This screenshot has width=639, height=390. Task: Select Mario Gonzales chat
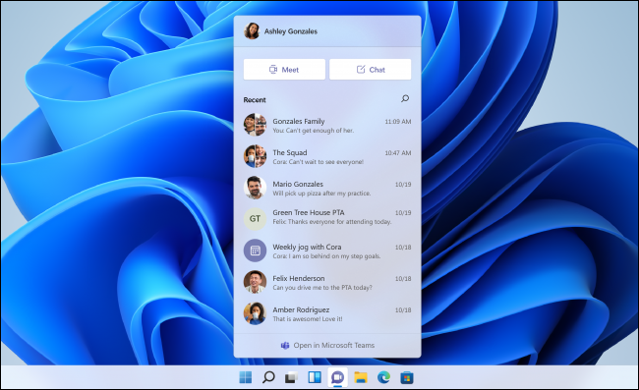(x=327, y=188)
